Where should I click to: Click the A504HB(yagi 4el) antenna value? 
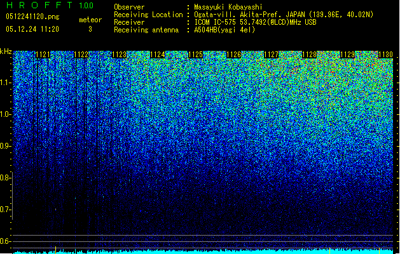(224, 30)
